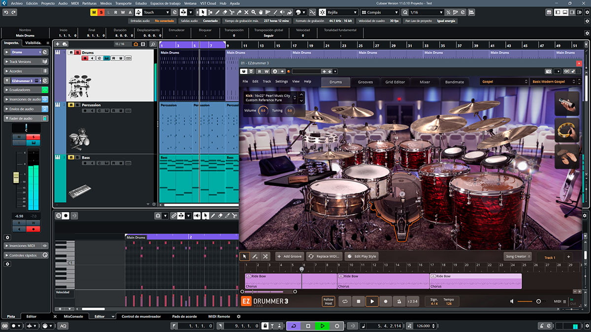Click the Edit Play Style button
The width and height of the screenshot is (591, 332).
click(362, 256)
